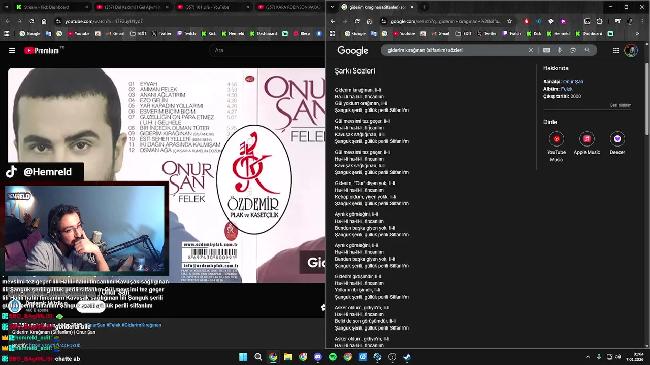Image resolution: width=650 pixels, height=365 pixels.
Task: Open the Windows Start menu
Action: [243, 357]
